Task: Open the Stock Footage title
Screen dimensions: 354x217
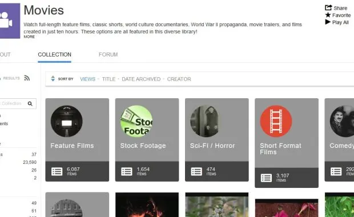Action: coord(143,146)
